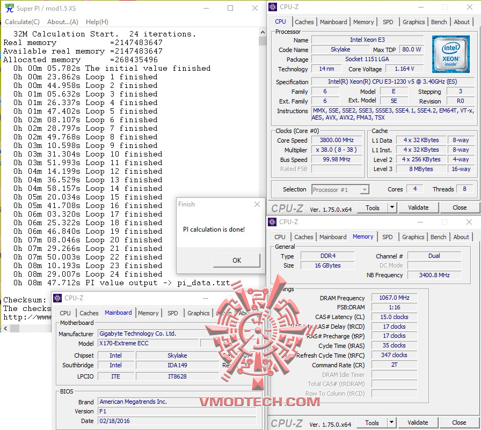
Task: Click the BIOS Date 02/18/2016 field
Action: pyautogui.click(x=177, y=421)
